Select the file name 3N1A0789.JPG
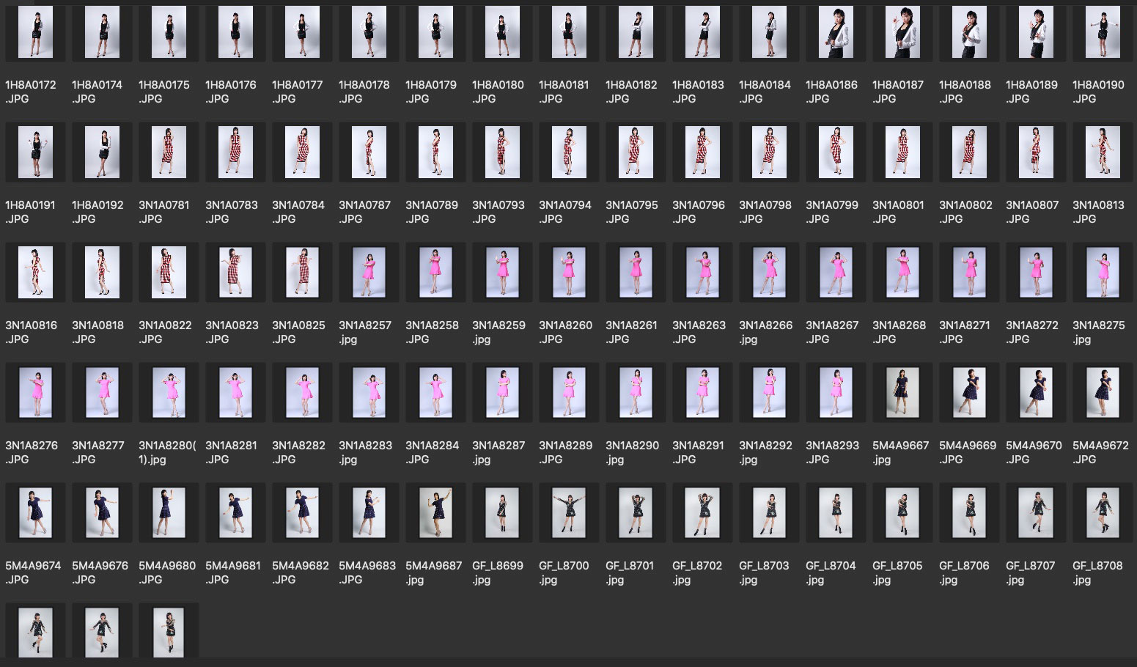The image size is (1137, 667). click(x=432, y=212)
